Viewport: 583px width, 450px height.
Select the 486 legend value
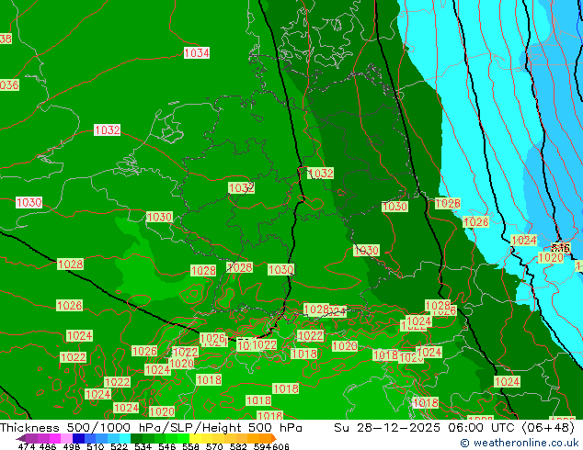[x=48, y=446]
